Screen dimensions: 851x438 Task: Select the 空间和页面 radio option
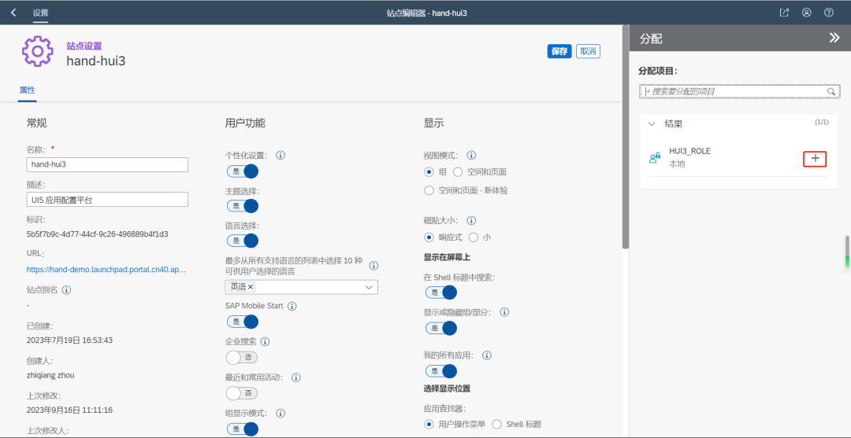click(458, 171)
